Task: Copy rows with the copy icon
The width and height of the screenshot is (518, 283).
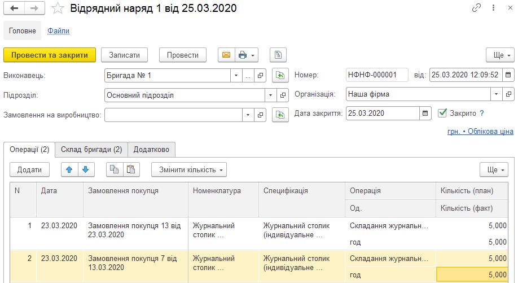Action: 115,169
